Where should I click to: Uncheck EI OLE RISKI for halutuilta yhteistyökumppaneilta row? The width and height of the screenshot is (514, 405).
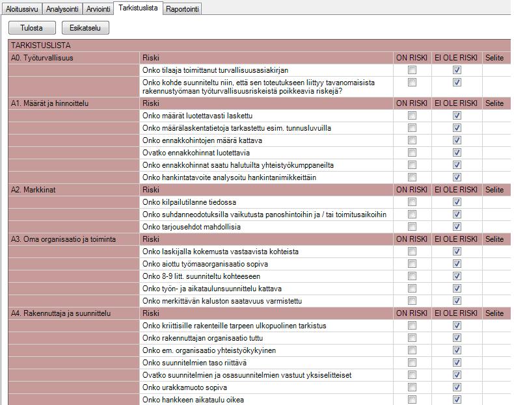click(457, 165)
